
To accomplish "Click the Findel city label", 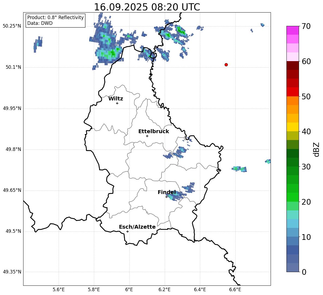I will [167, 192].
